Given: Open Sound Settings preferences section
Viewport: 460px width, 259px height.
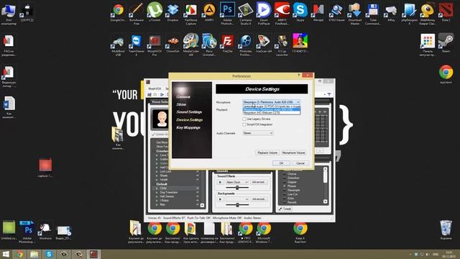Looking at the screenshot, I should point(189,112).
